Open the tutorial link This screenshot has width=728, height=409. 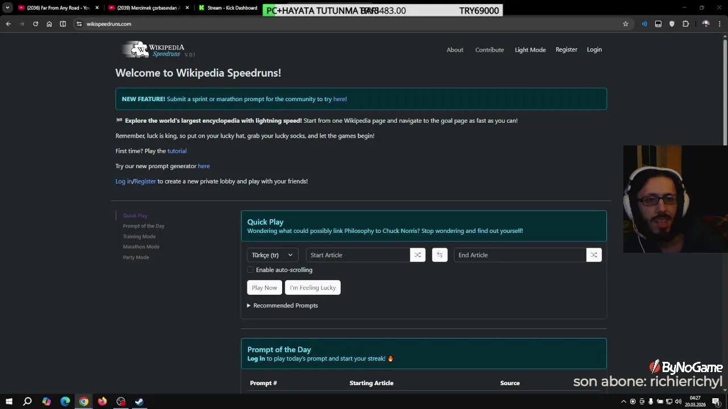[177, 151]
